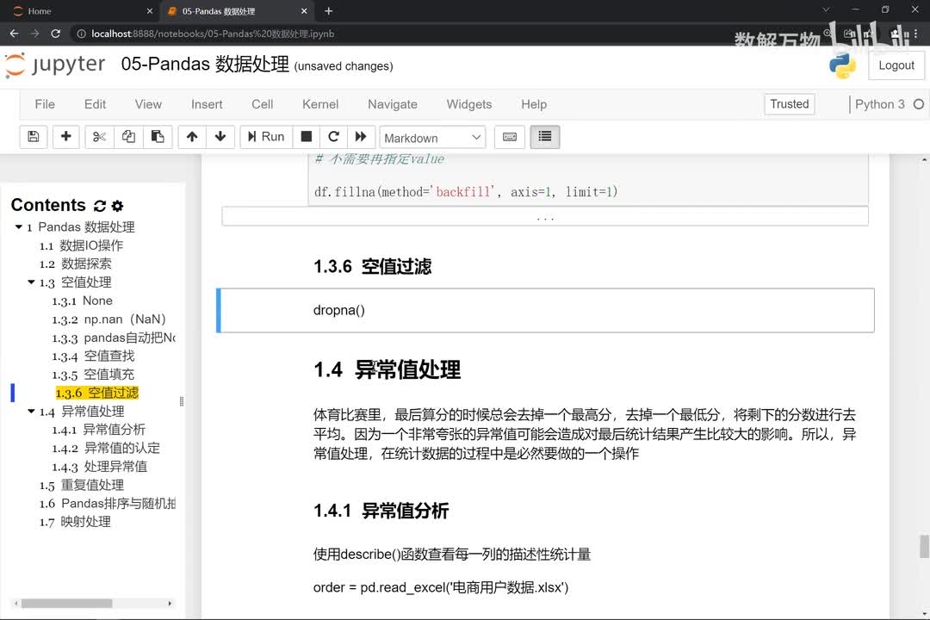Open the command palette keyboard icon
The image size is (930, 620).
click(x=510, y=137)
